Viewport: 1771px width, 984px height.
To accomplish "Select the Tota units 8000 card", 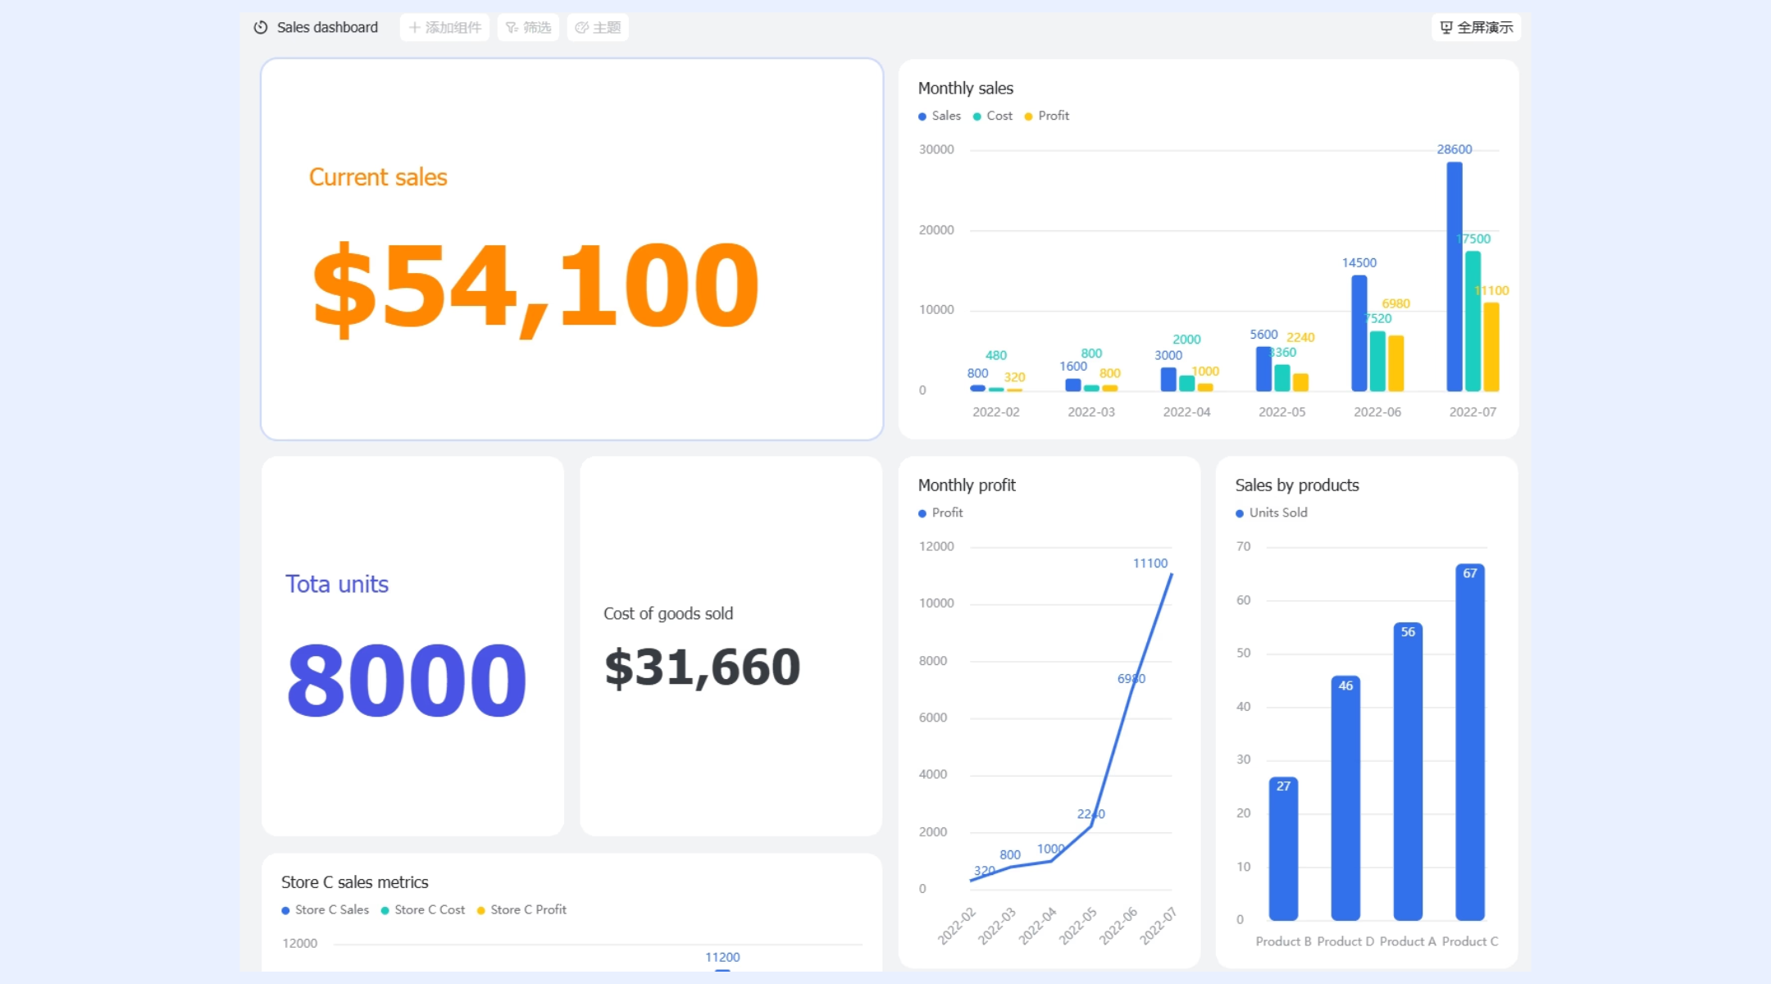I will [x=412, y=646].
